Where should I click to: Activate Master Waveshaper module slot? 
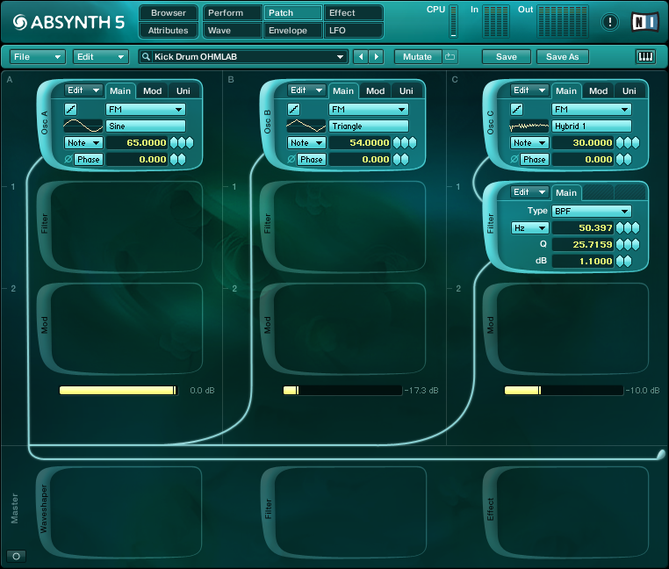pyautogui.click(x=120, y=512)
